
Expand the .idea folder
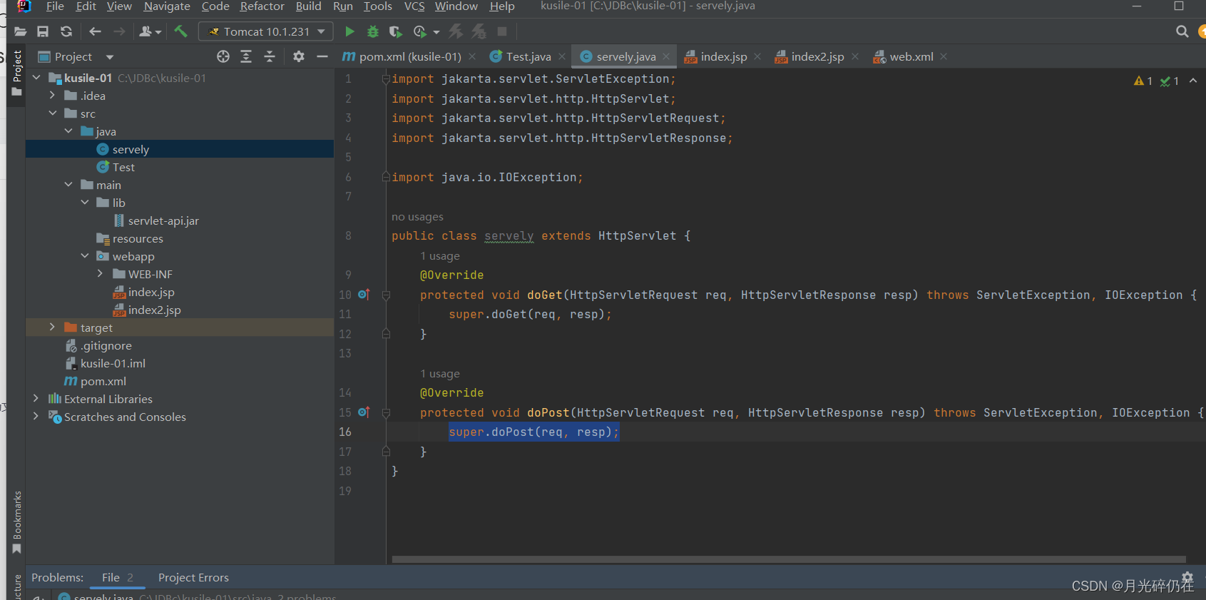(52, 96)
